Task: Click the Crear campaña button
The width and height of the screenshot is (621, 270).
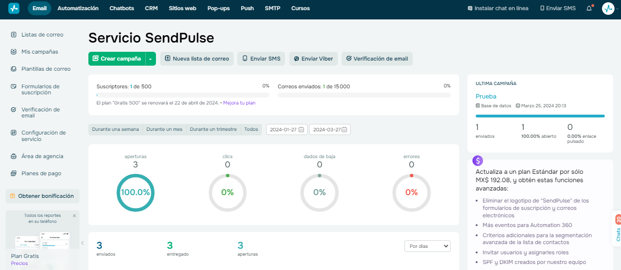Action: point(117,59)
